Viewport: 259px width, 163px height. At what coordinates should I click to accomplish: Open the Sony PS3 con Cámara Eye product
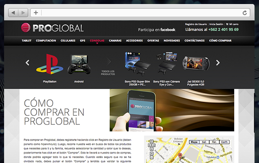click(166, 64)
